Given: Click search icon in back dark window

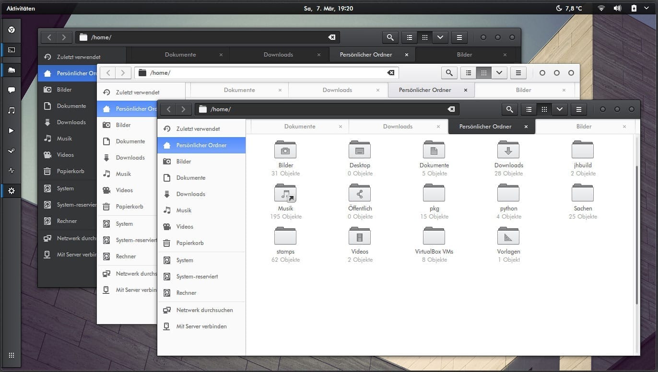Looking at the screenshot, I should click(x=390, y=37).
